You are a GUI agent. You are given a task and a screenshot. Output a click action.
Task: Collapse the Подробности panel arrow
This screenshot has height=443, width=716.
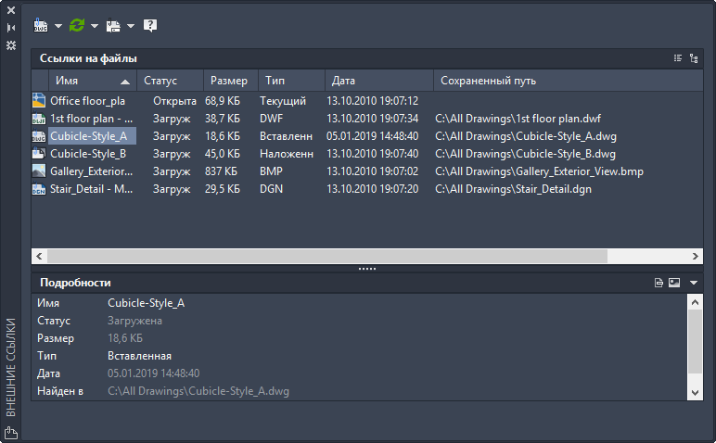(x=694, y=283)
